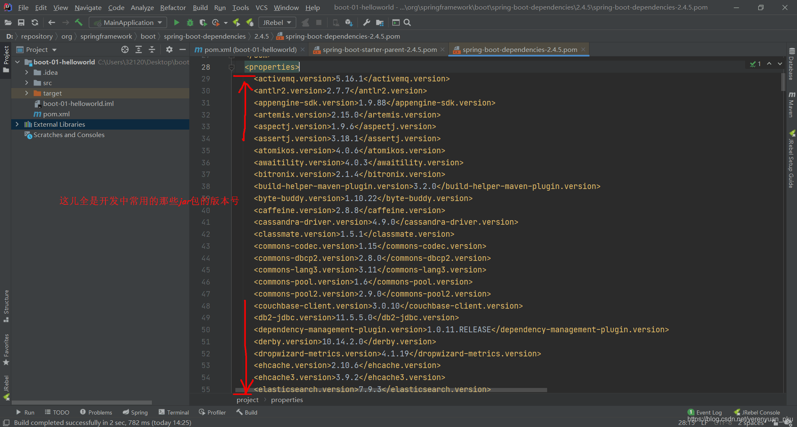Open the Refactor menu

point(173,7)
